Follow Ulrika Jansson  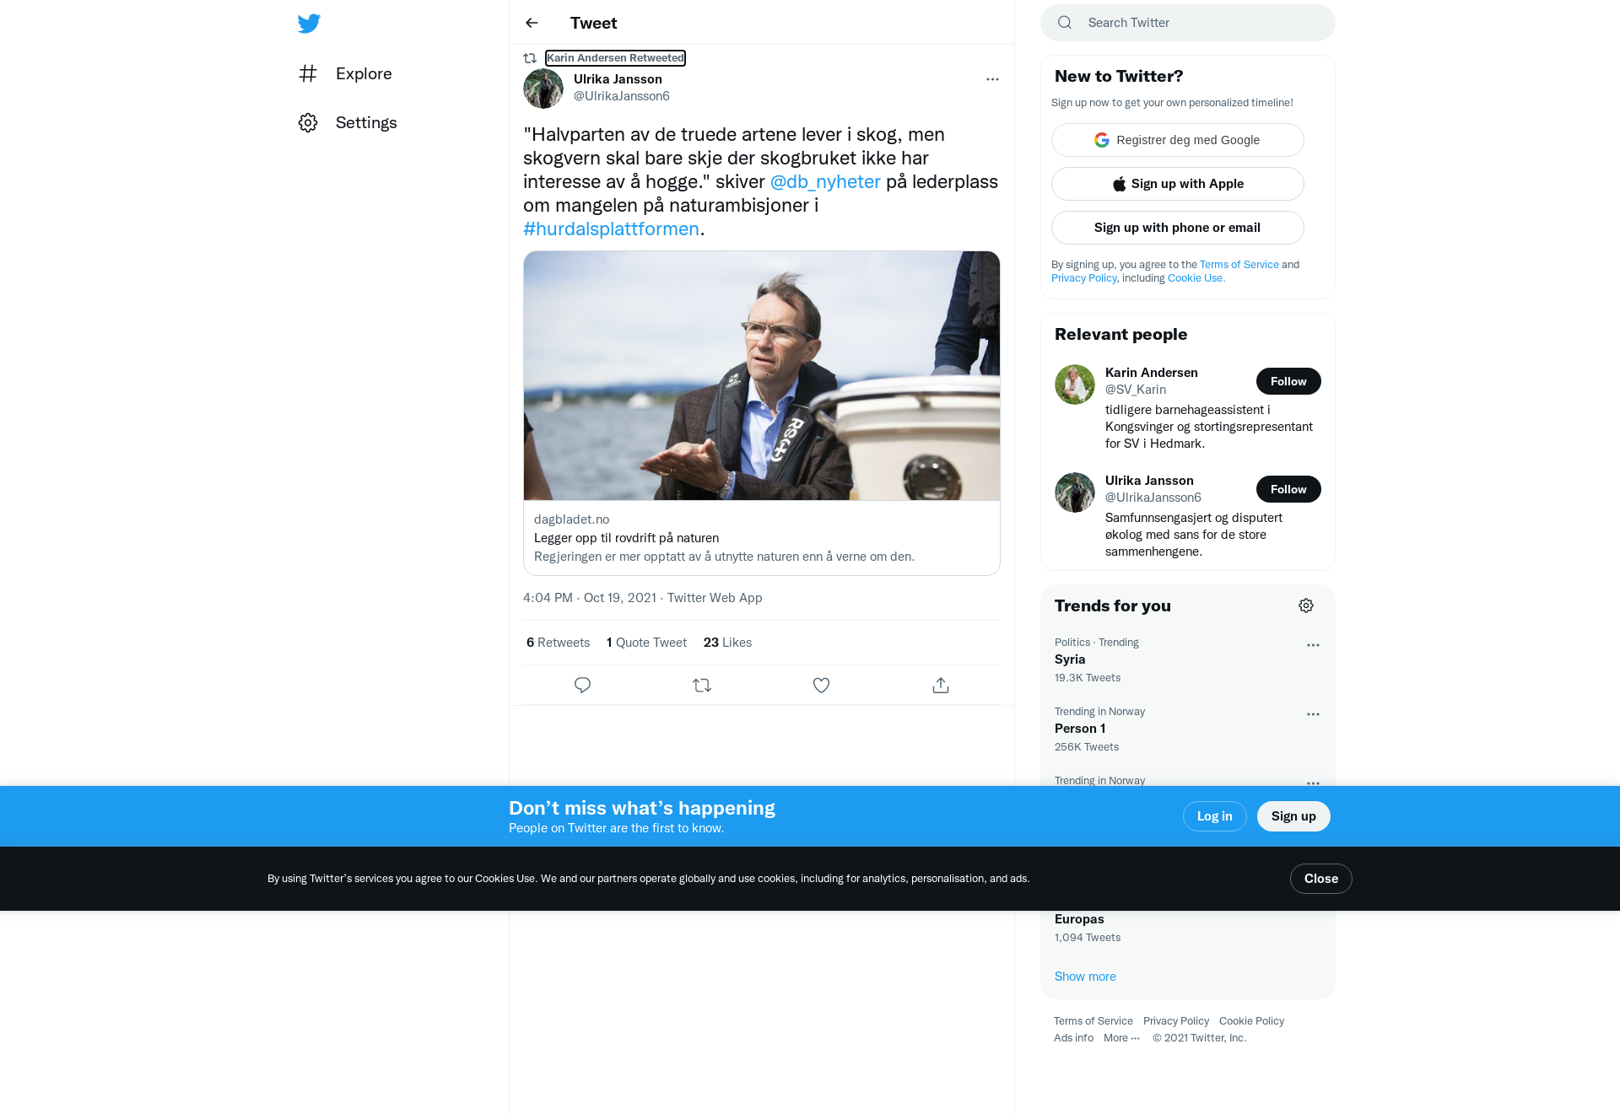(1288, 489)
